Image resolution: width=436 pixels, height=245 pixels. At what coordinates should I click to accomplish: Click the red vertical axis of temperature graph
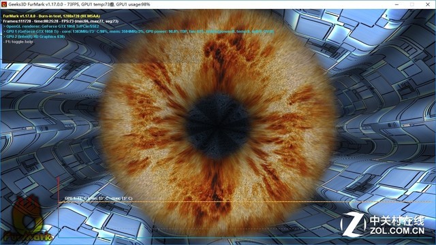(x=59, y=207)
